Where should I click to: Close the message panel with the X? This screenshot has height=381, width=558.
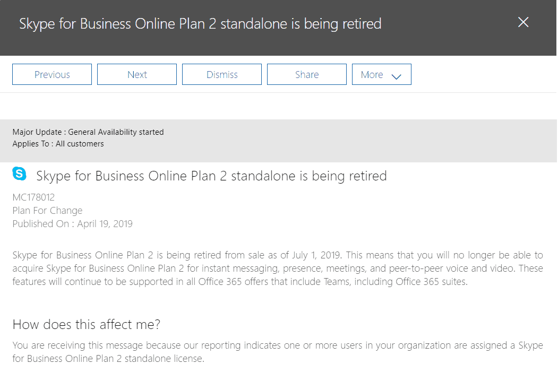[x=523, y=22]
